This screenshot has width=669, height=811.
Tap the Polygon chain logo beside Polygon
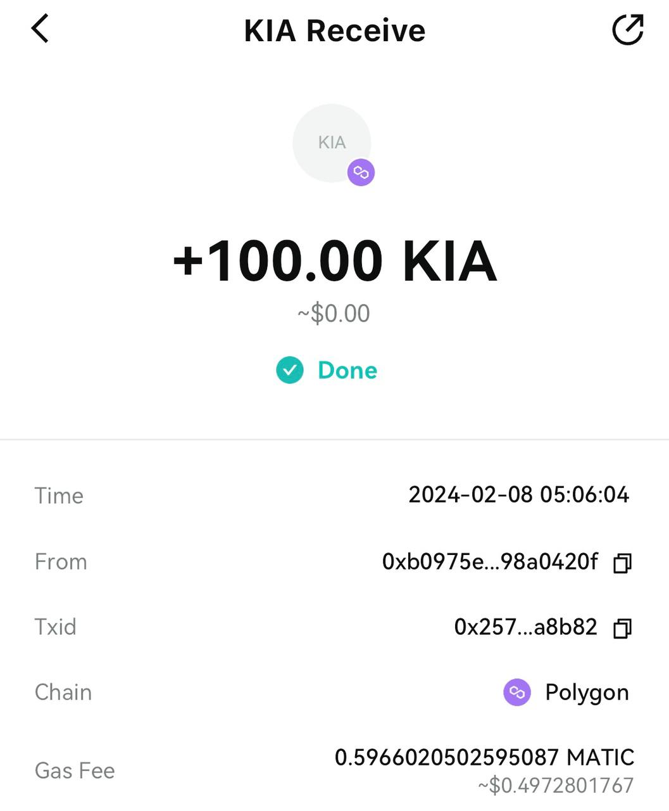[517, 692]
